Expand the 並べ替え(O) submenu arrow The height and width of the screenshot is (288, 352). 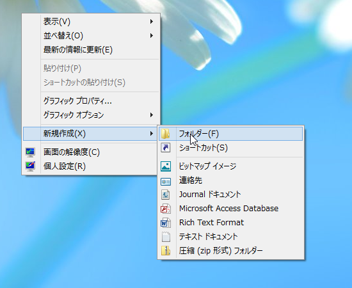coord(152,36)
